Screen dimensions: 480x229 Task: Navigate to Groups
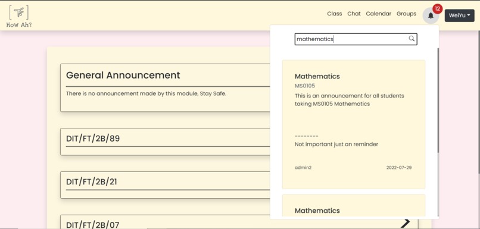pyautogui.click(x=406, y=14)
